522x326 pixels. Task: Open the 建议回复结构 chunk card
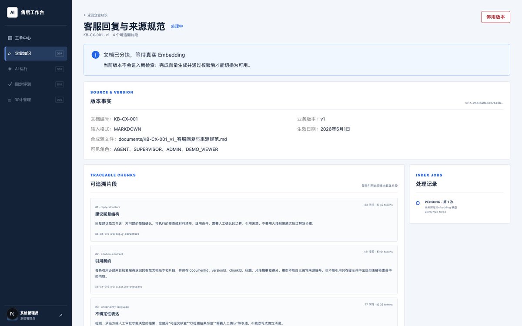244,220
